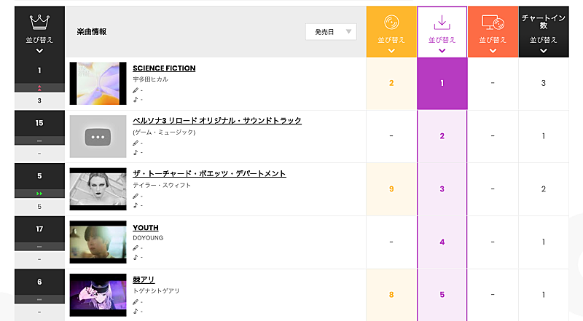Image resolution: width=583 pixels, height=321 pixels.
Task: Click the music note icon under ペルソナ3 リロード
Action: tap(136, 152)
